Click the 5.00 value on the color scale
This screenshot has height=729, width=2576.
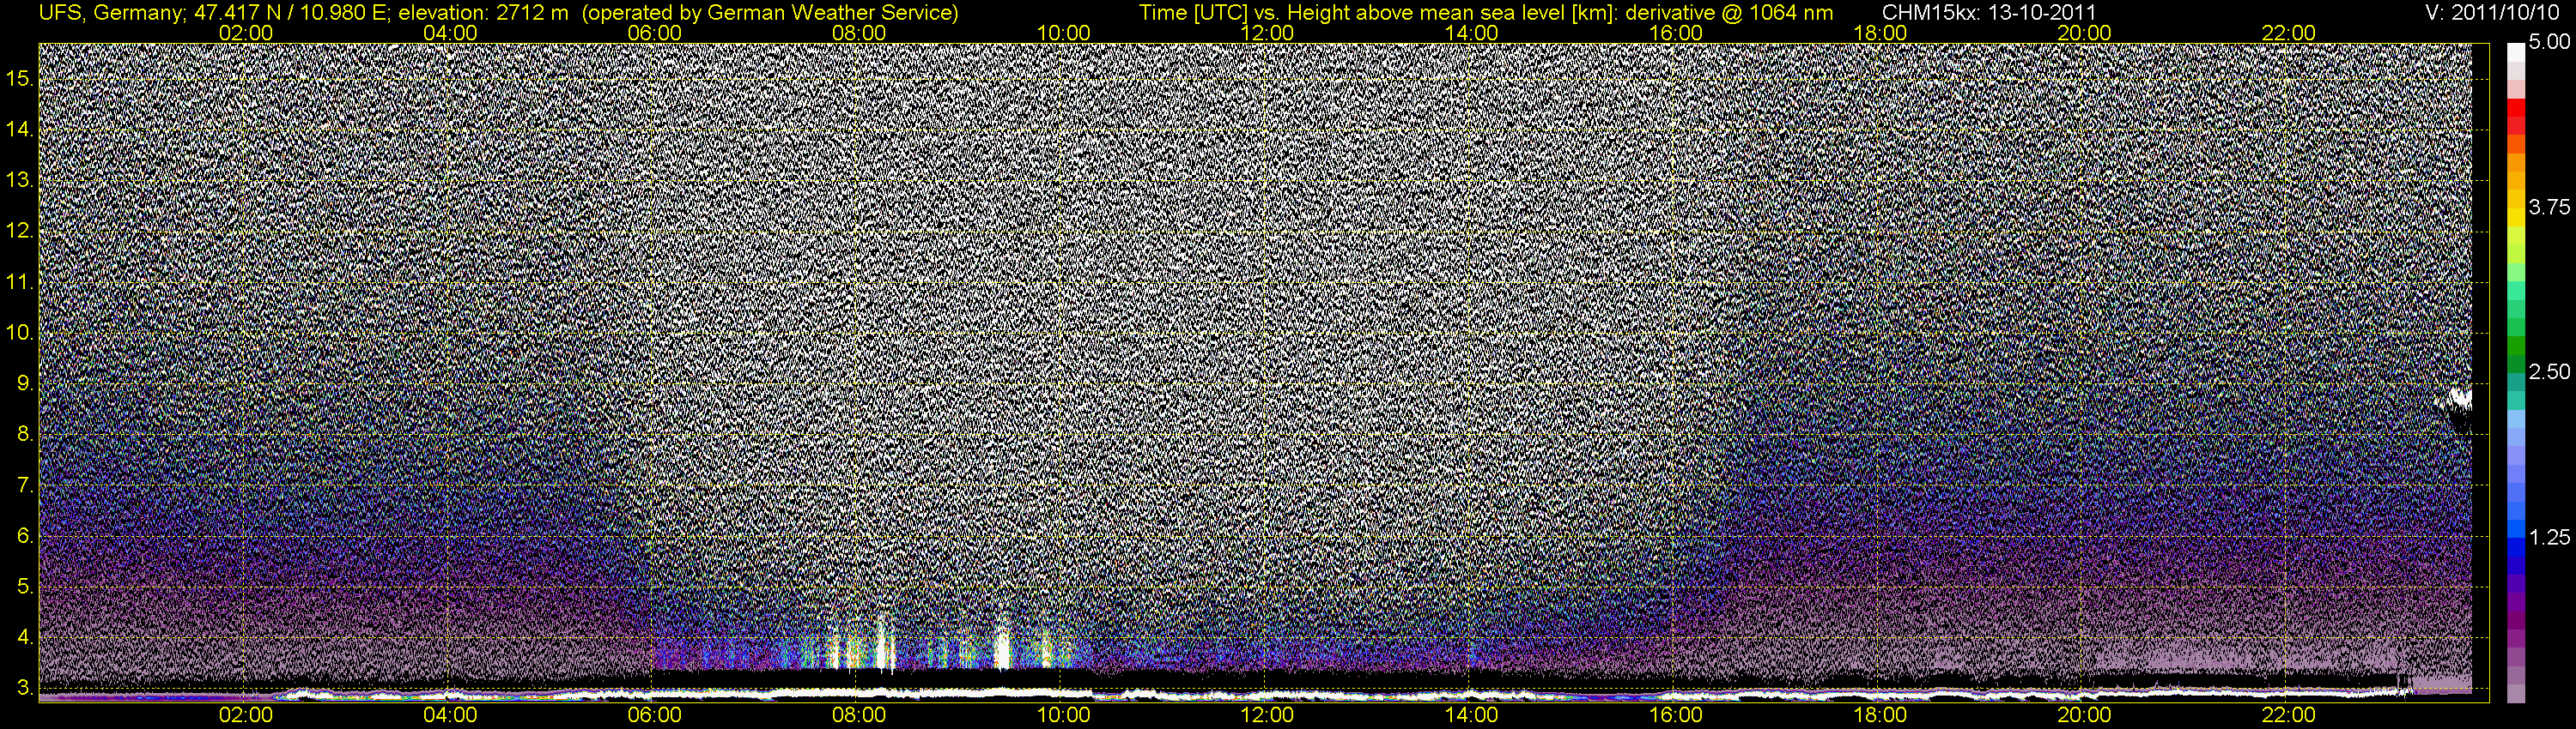pyautogui.click(x=2549, y=42)
